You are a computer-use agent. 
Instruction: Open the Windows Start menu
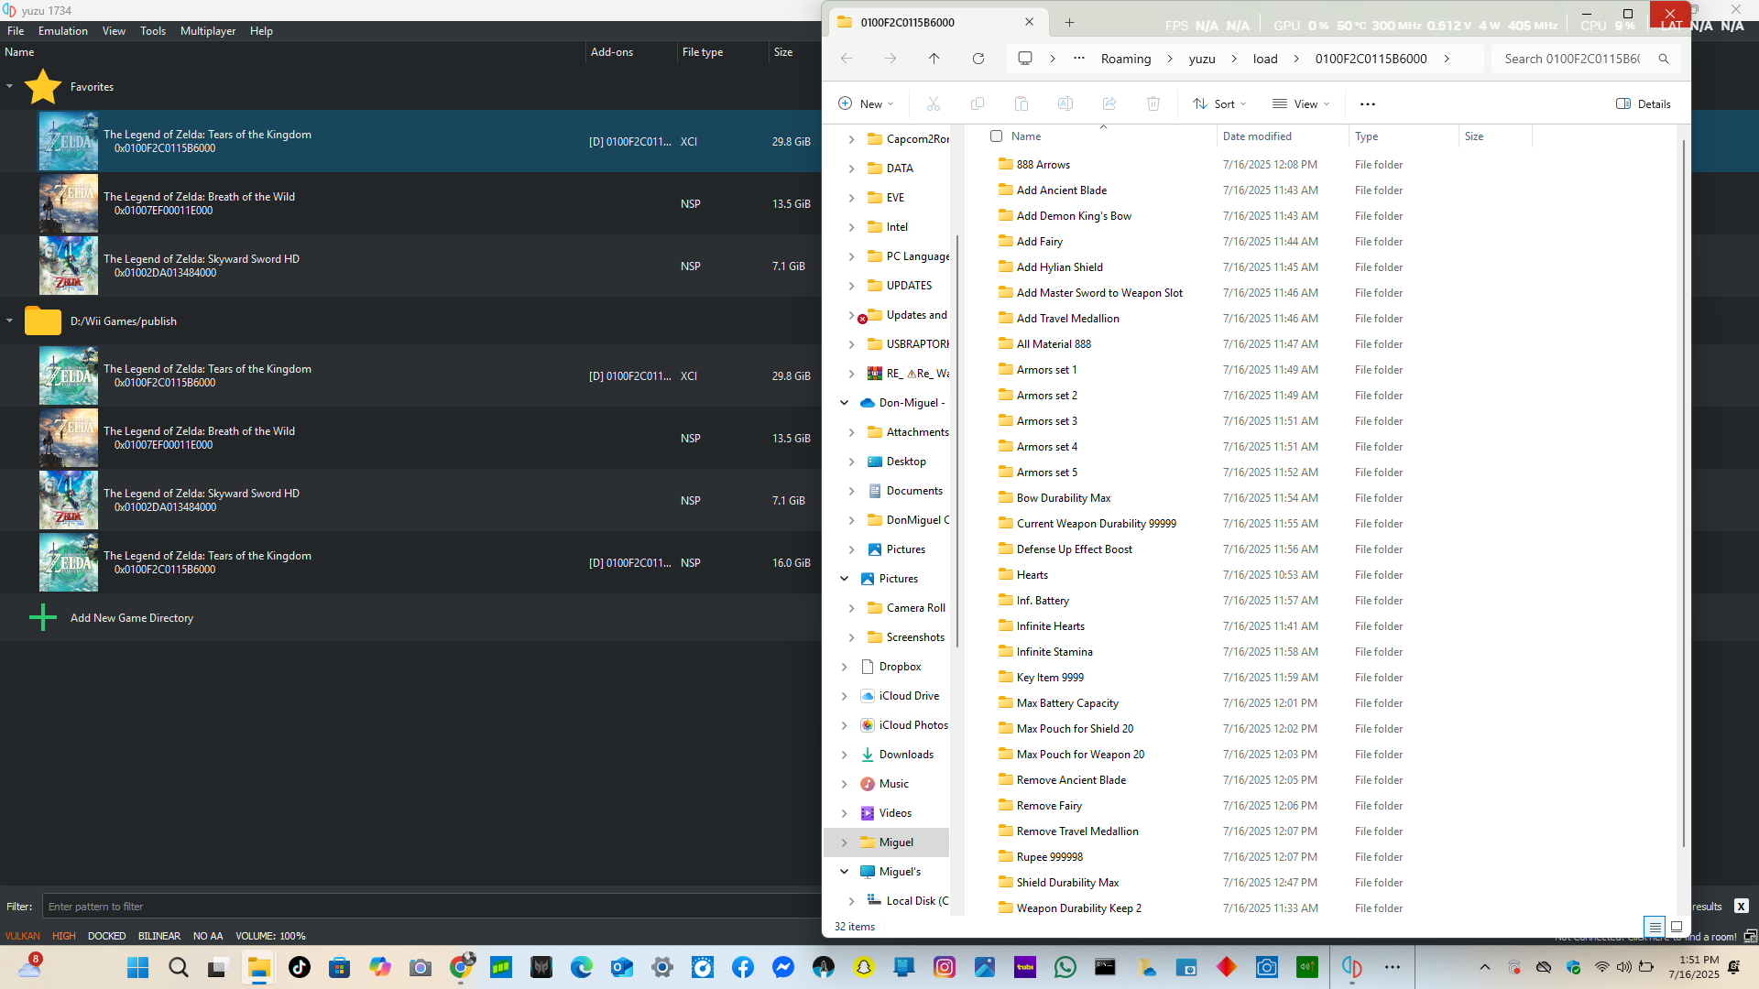[138, 968]
